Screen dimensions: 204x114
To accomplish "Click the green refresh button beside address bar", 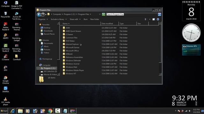I will click(x=104, y=14).
